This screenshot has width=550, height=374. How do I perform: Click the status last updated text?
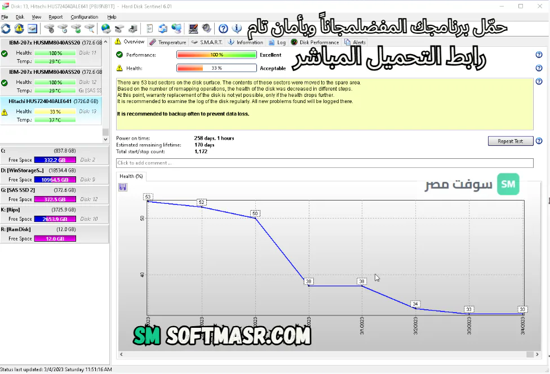(56, 369)
